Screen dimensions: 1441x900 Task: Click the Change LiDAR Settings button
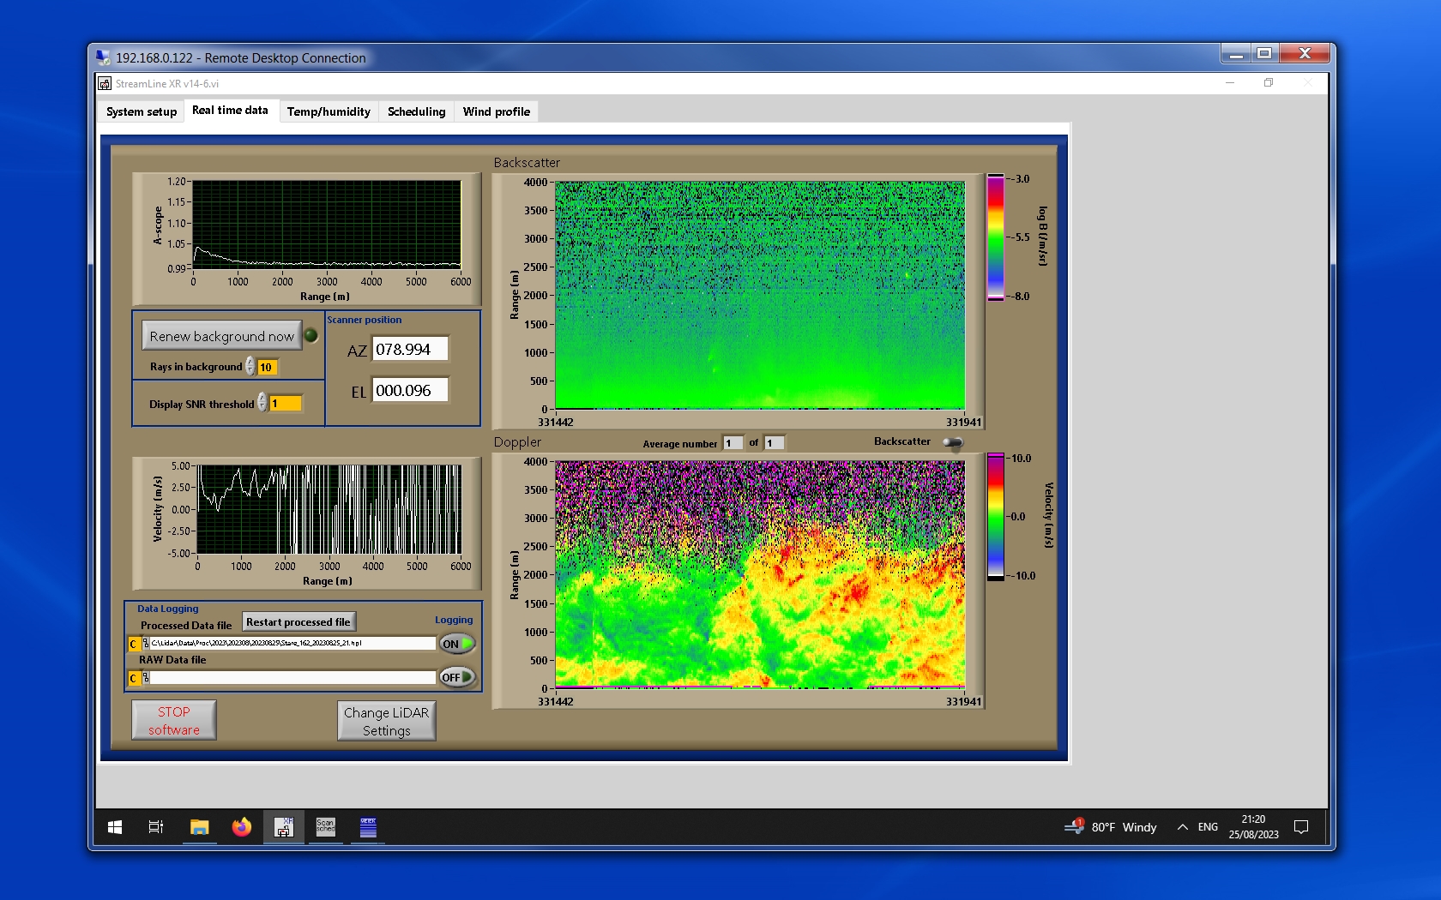386,721
